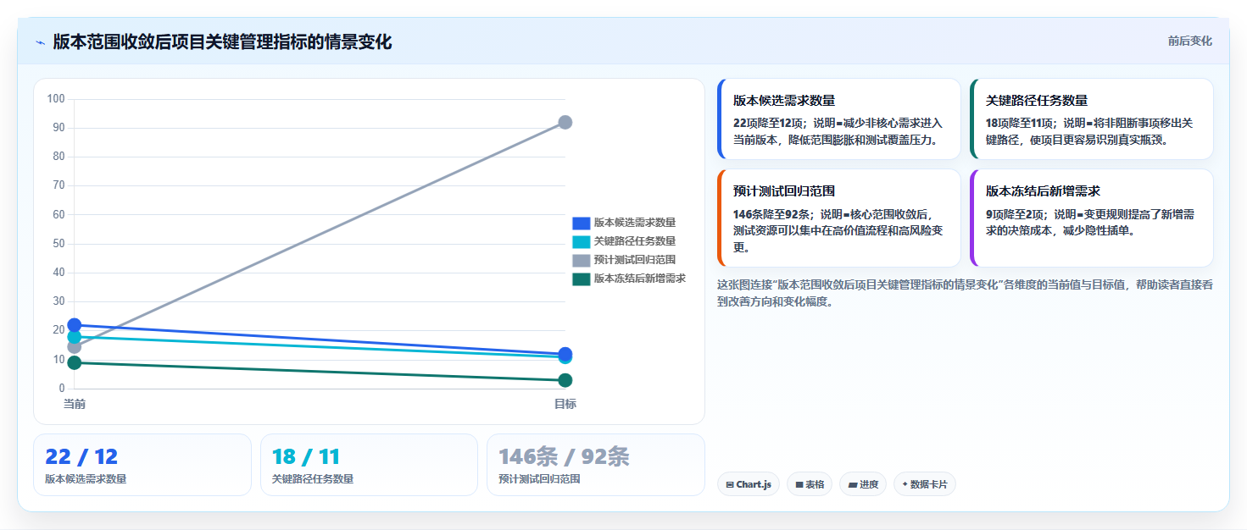
Task: Toggle 关键路径任务数量 legend cyan swatch
Action: point(581,241)
